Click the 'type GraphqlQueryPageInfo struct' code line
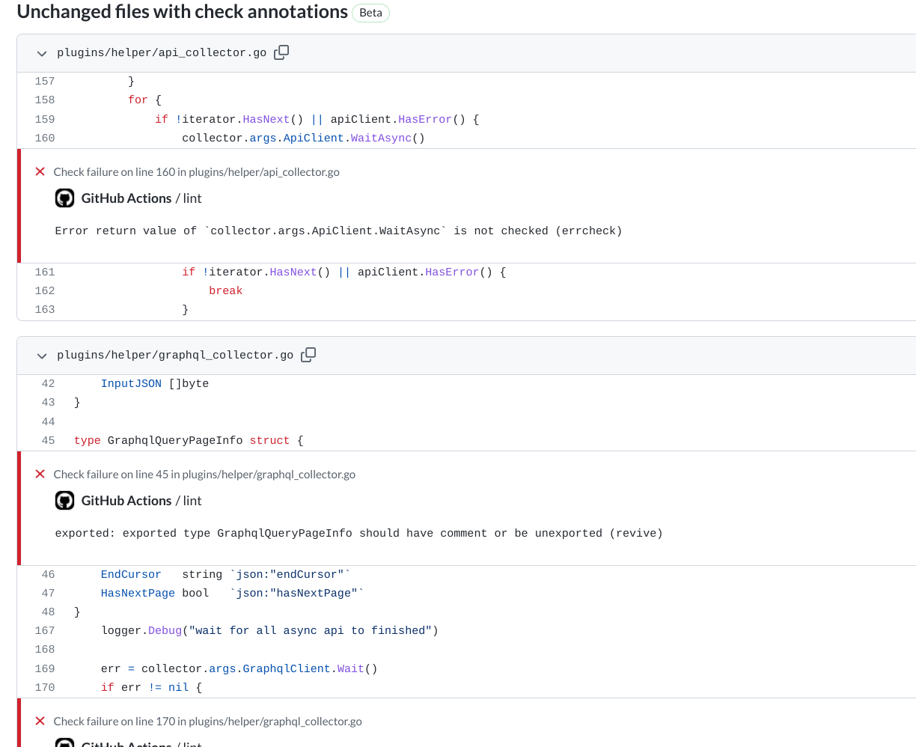The height and width of the screenshot is (747, 916). [x=189, y=440]
